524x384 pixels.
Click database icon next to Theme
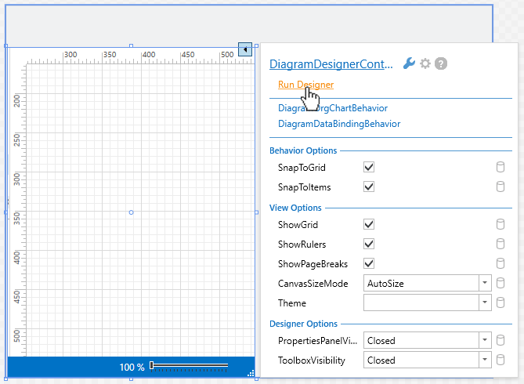pyautogui.click(x=500, y=302)
